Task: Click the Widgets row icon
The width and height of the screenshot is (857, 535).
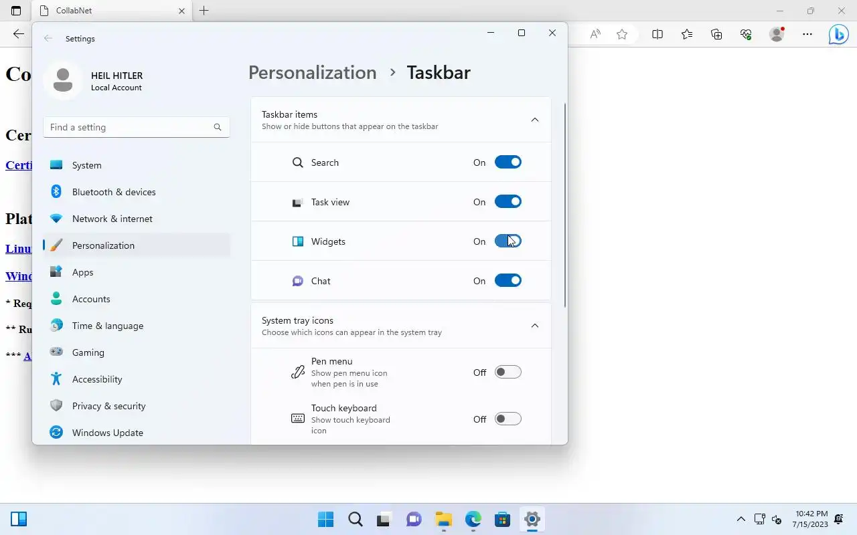Action: [298, 241]
